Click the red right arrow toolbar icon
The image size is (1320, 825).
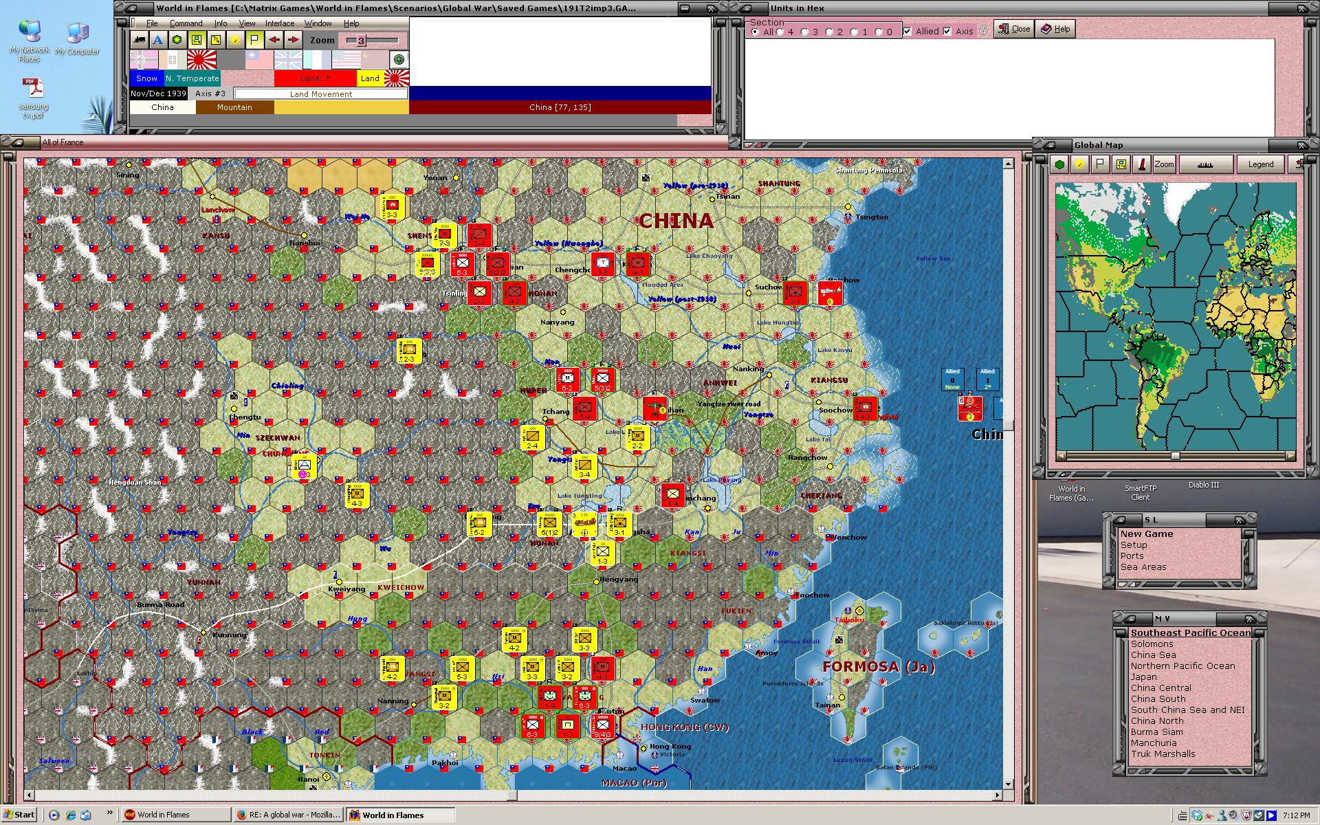point(293,40)
